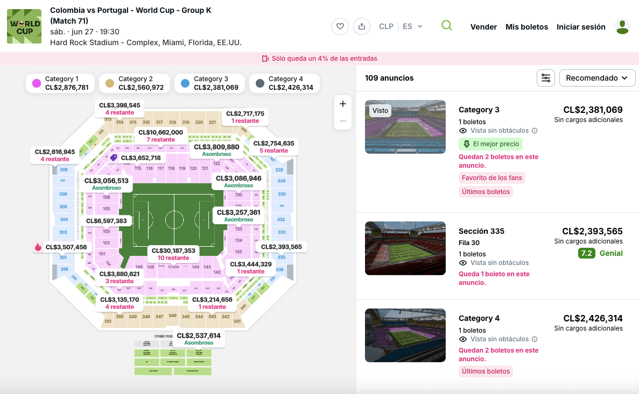The height and width of the screenshot is (394, 639).
Task: Click the share event icon
Action: point(361,26)
